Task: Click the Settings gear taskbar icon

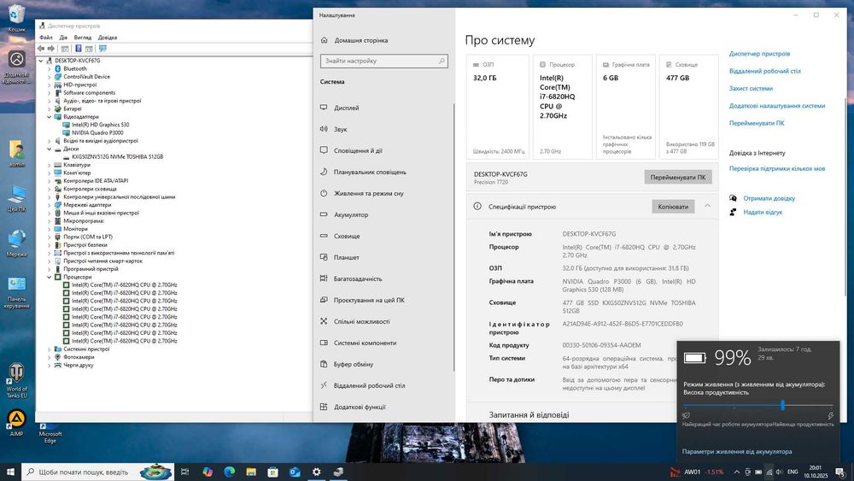Action: click(317, 472)
